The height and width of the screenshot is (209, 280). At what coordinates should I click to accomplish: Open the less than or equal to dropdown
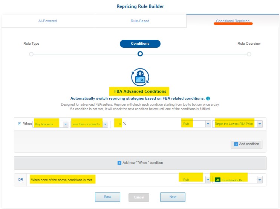89,124
